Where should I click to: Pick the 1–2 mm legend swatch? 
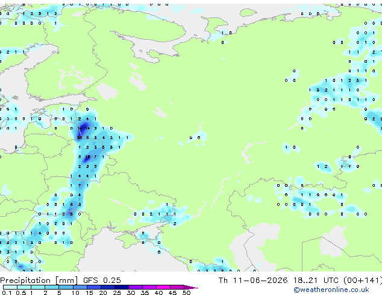tap(38, 287)
